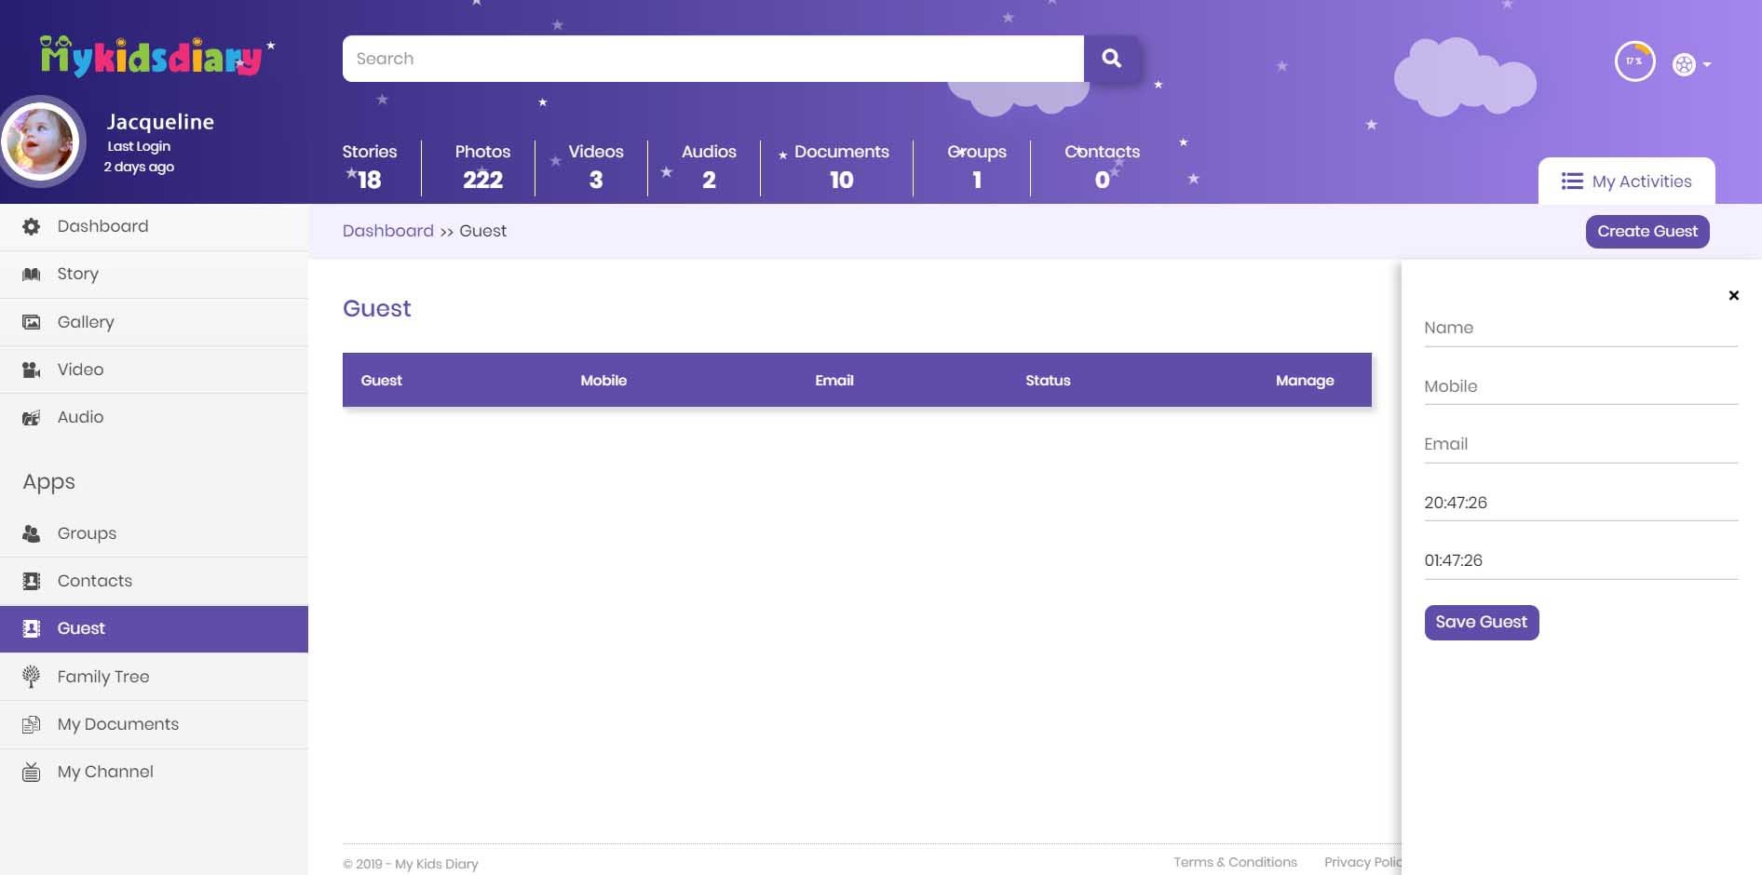Image resolution: width=1762 pixels, height=875 pixels.
Task: Click the Groups people icon
Action: (32, 533)
